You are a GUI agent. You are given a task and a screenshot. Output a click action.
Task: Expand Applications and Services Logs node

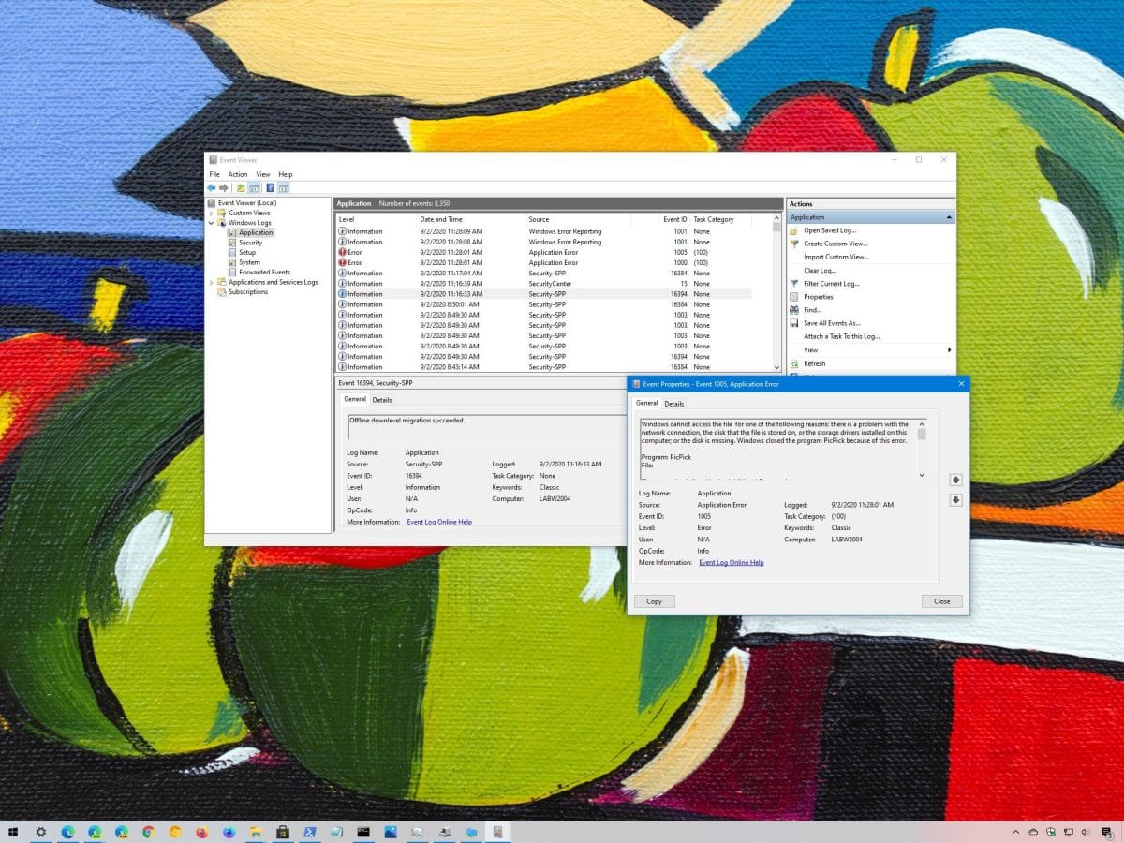click(x=212, y=282)
